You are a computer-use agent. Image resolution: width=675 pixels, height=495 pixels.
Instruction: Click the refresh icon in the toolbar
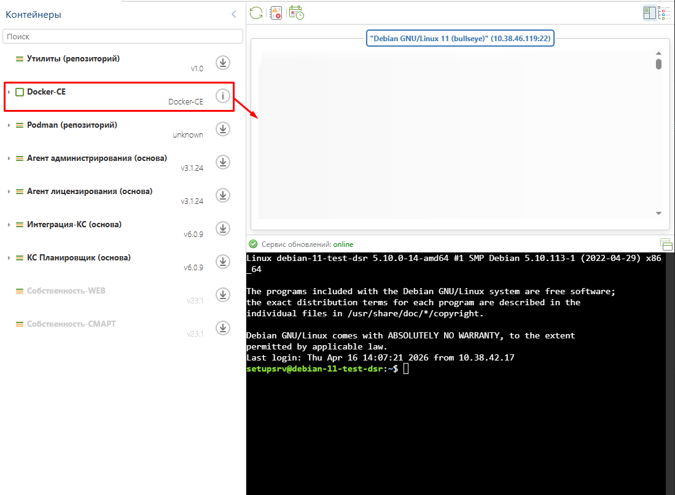pos(256,12)
